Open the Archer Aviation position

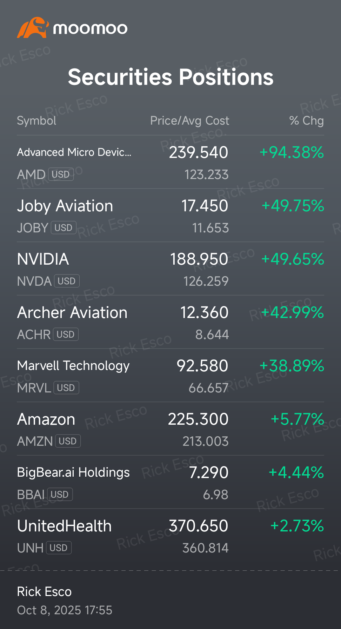coord(72,313)
